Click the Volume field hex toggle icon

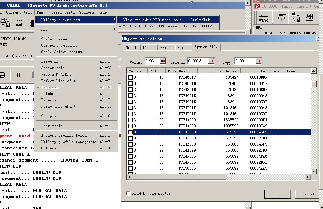[x=163, y=61]
